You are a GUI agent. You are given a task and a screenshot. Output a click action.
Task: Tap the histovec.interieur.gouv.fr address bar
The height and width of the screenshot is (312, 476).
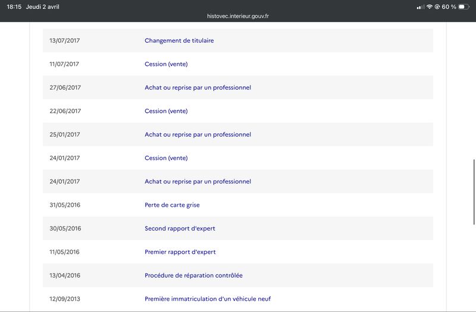[x=237, y=16]
